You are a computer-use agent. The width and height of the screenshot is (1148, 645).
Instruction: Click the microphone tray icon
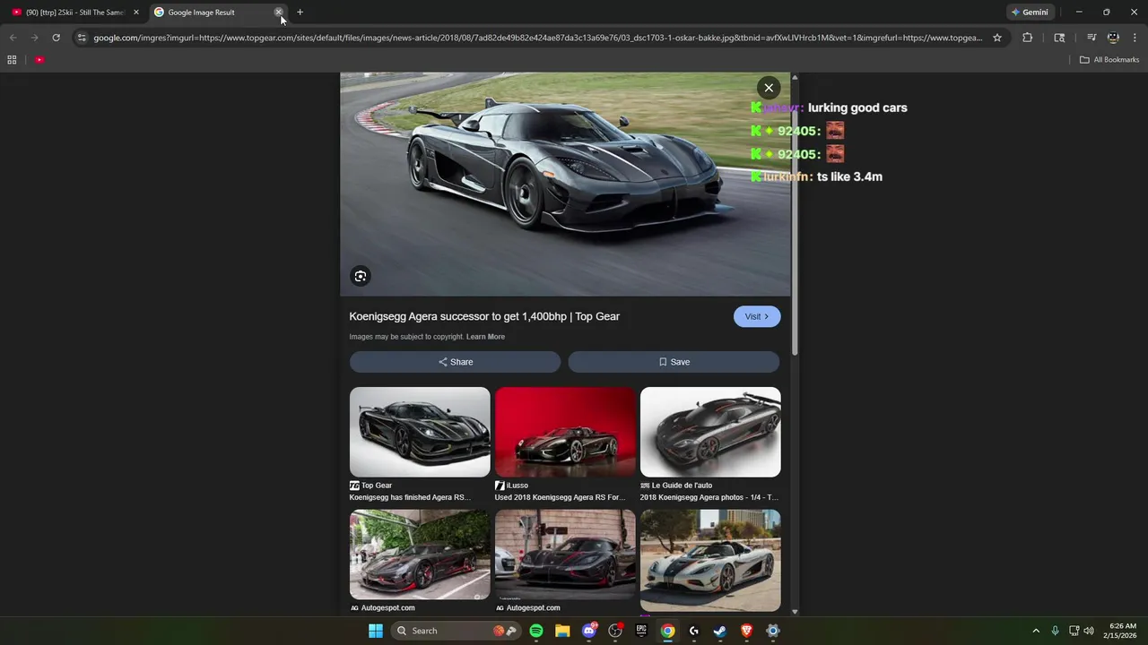pyautogui.click(x=1055, y=631)
